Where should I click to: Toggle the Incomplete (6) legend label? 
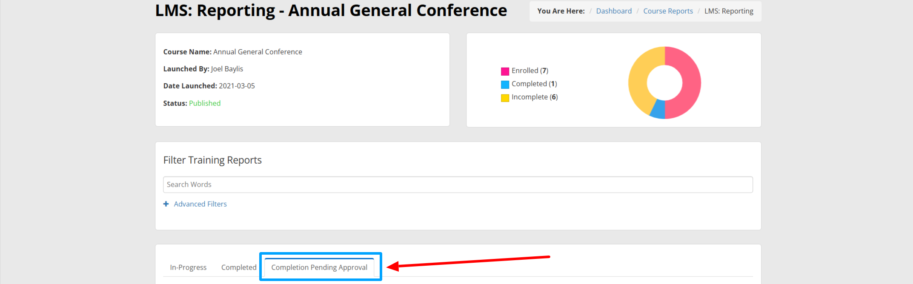pos(535,97)
